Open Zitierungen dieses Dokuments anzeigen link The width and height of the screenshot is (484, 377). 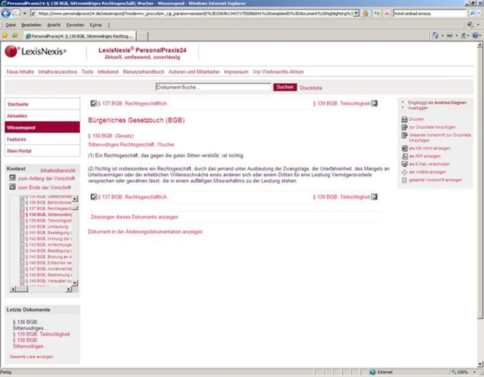(x=134, y=217)
